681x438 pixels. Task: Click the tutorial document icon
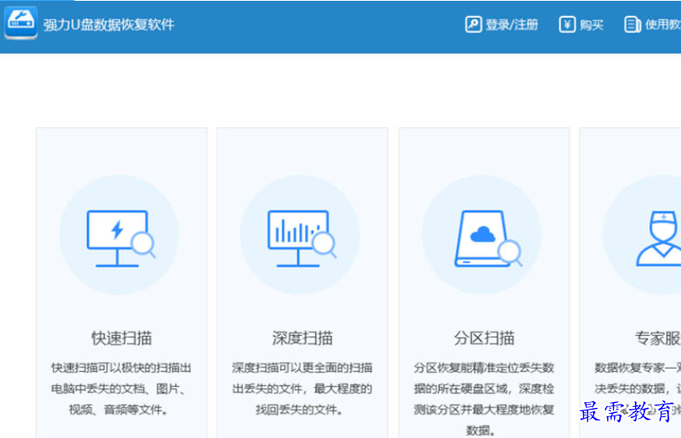pyautogui.click(x=633, y=24)
